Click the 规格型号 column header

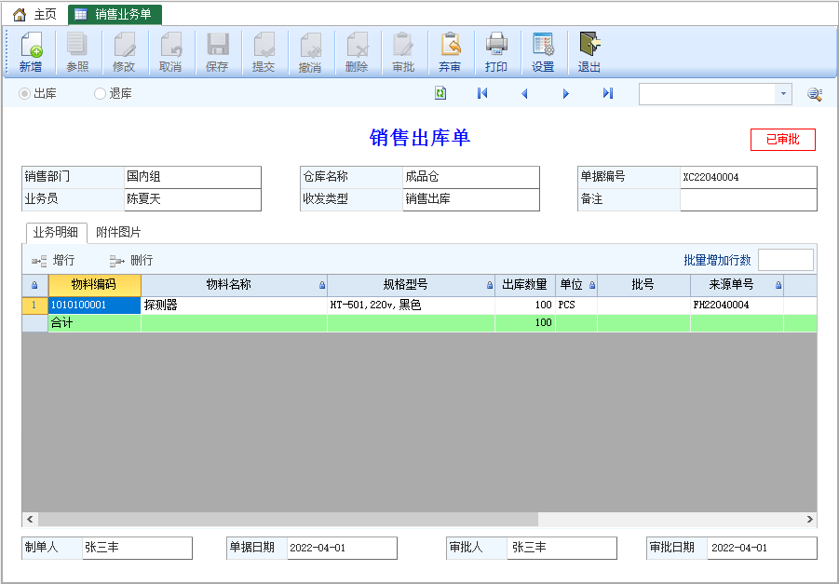411,285
